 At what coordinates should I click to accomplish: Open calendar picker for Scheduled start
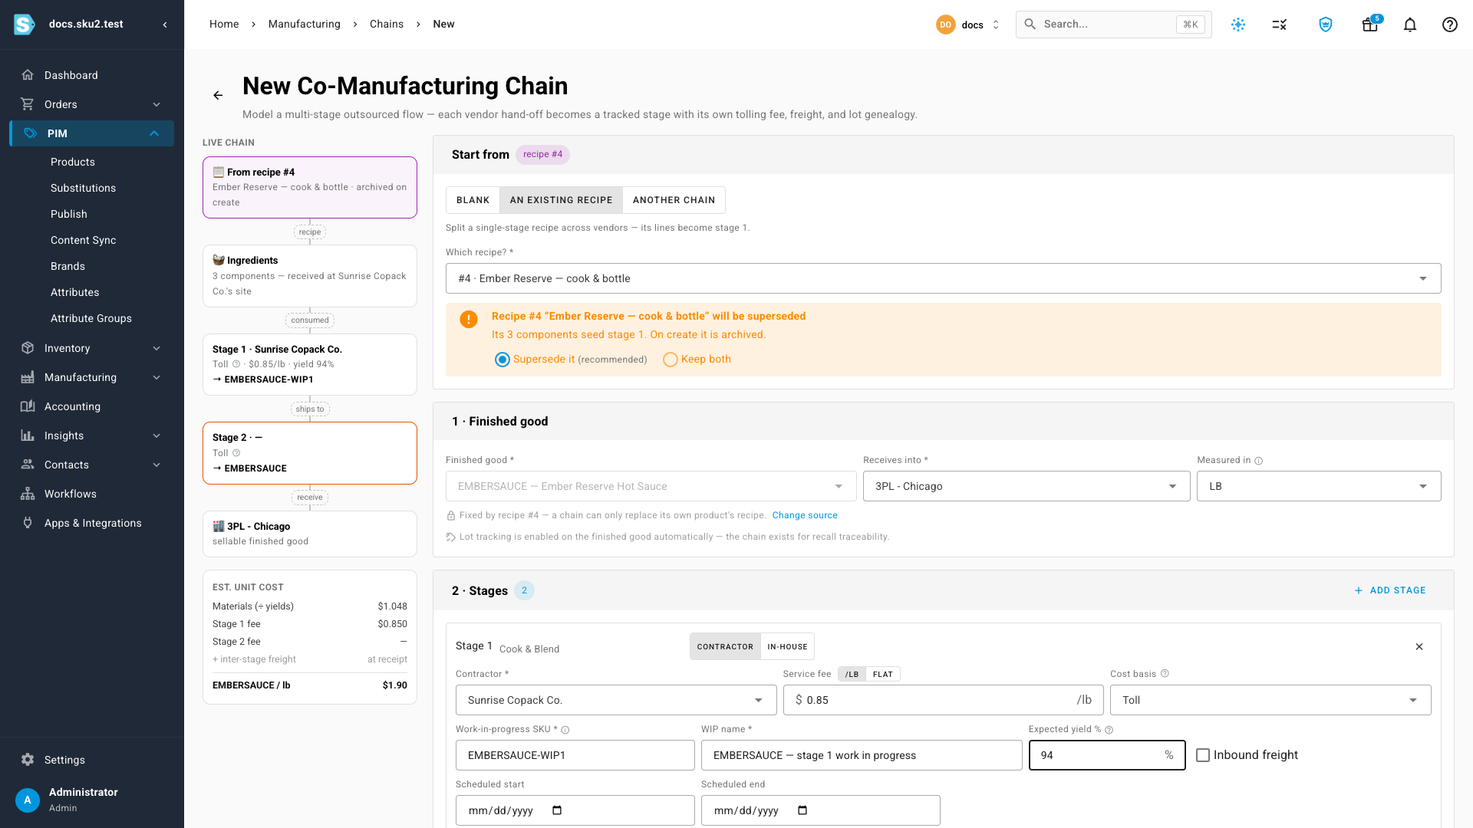coord(557,810)
